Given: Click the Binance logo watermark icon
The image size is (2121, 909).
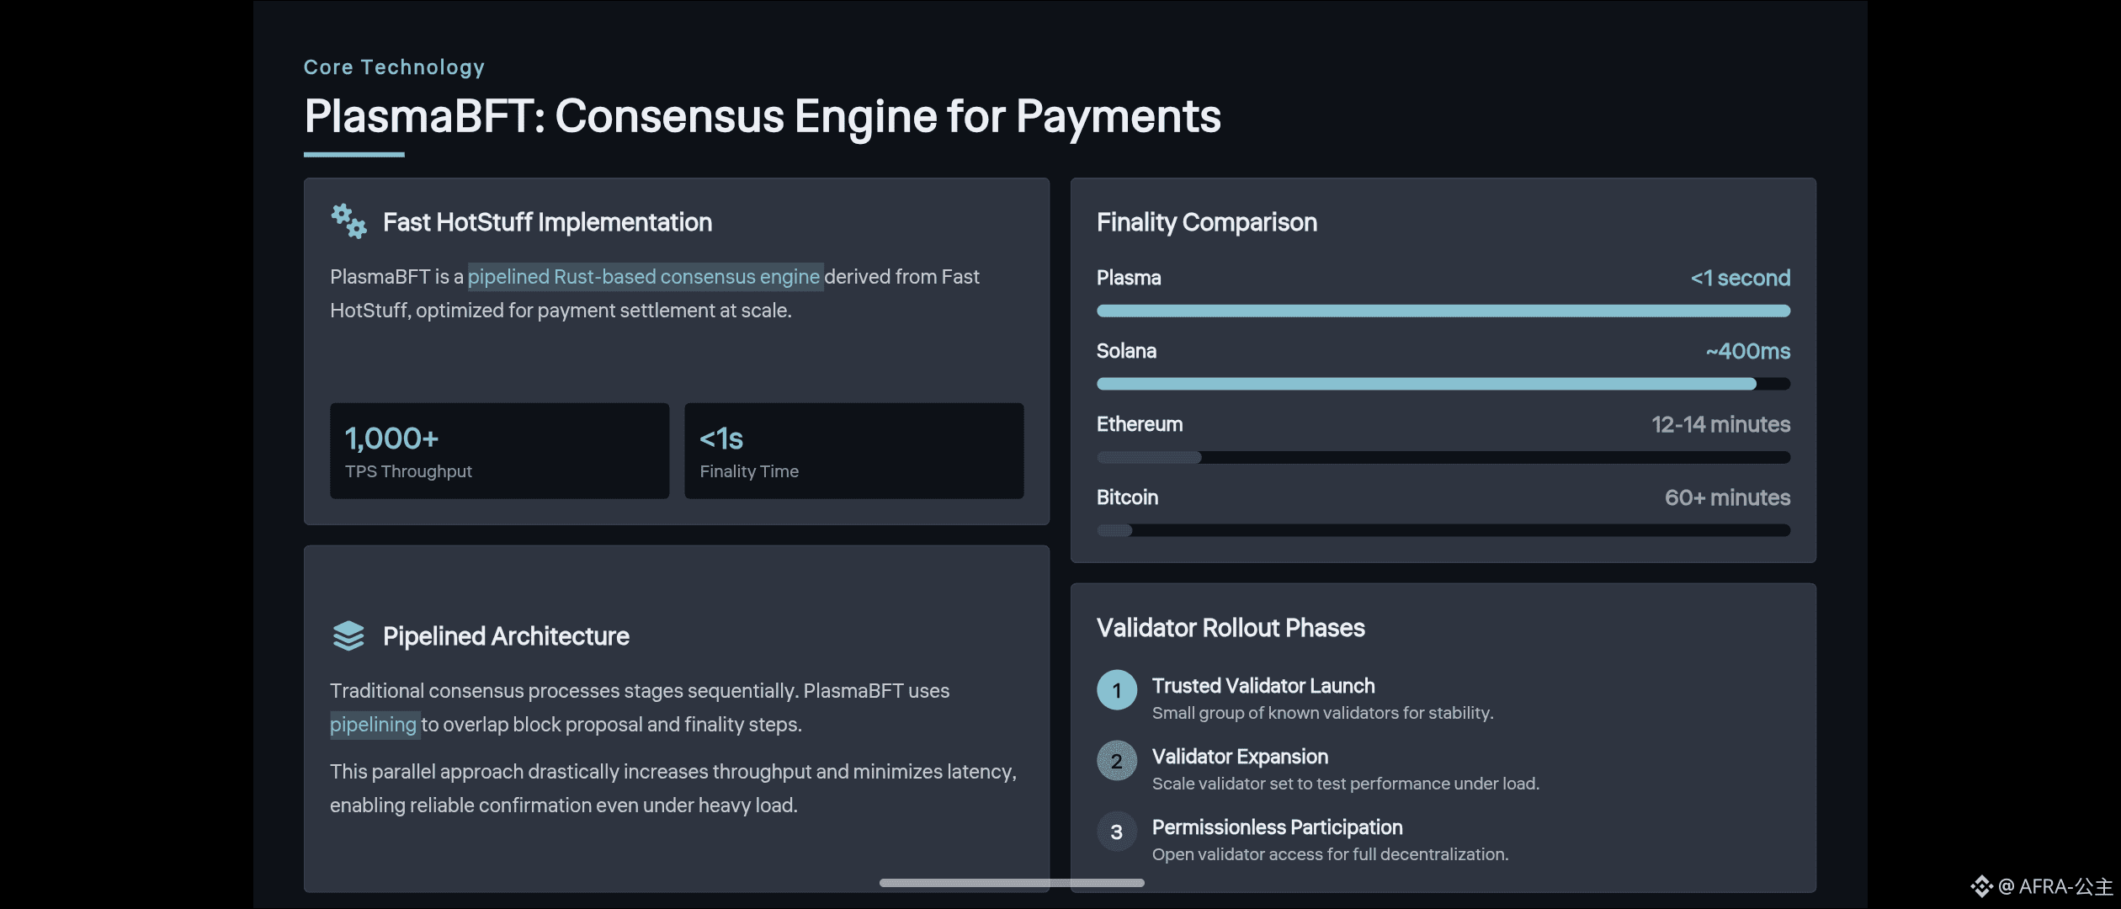Looking at the screenshot, I should [1981, 886].
